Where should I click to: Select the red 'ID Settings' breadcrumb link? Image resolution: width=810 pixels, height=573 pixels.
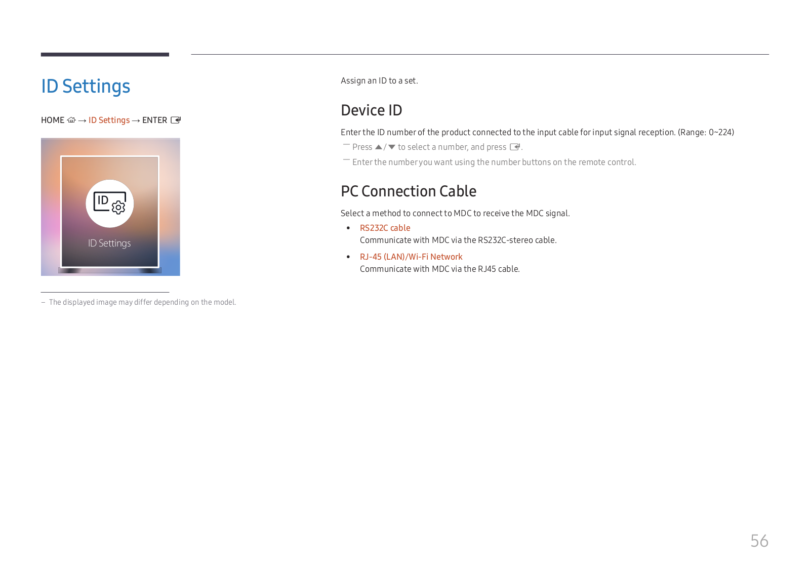pyautogui.click(x=109, y=120)
